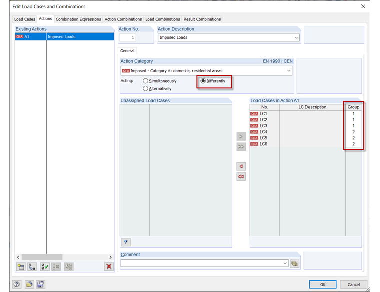Remove all load cases with red double arrow
Viewport: 380px width, 292px height.
241,176
